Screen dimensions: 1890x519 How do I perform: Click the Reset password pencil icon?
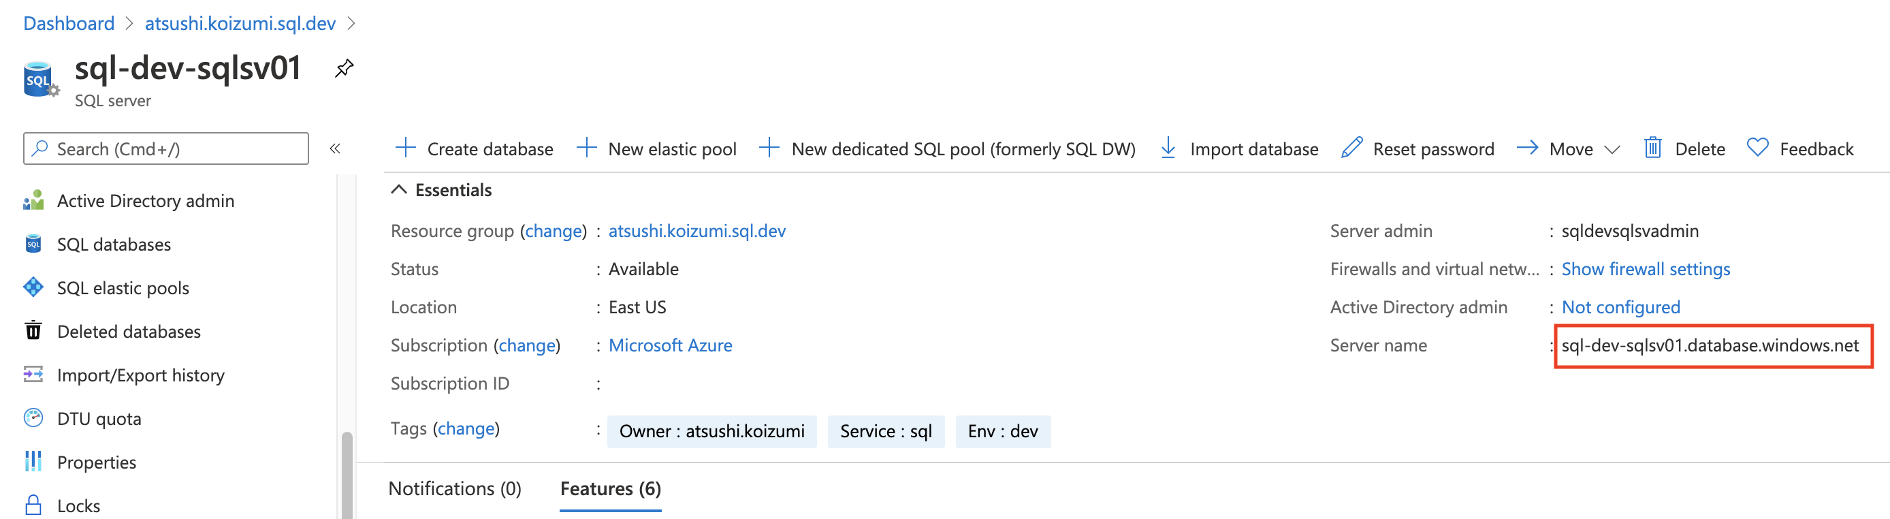point(1351,148)
